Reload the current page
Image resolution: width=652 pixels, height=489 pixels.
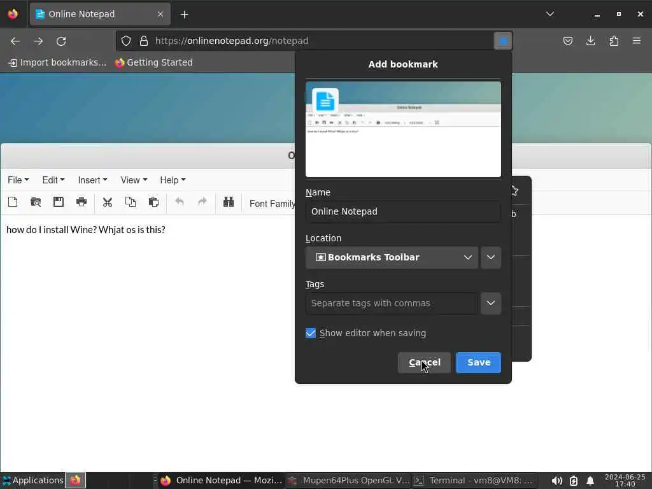(x=61, y=41)
